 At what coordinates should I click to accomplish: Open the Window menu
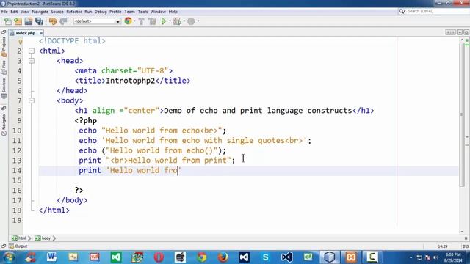point(158,12)
